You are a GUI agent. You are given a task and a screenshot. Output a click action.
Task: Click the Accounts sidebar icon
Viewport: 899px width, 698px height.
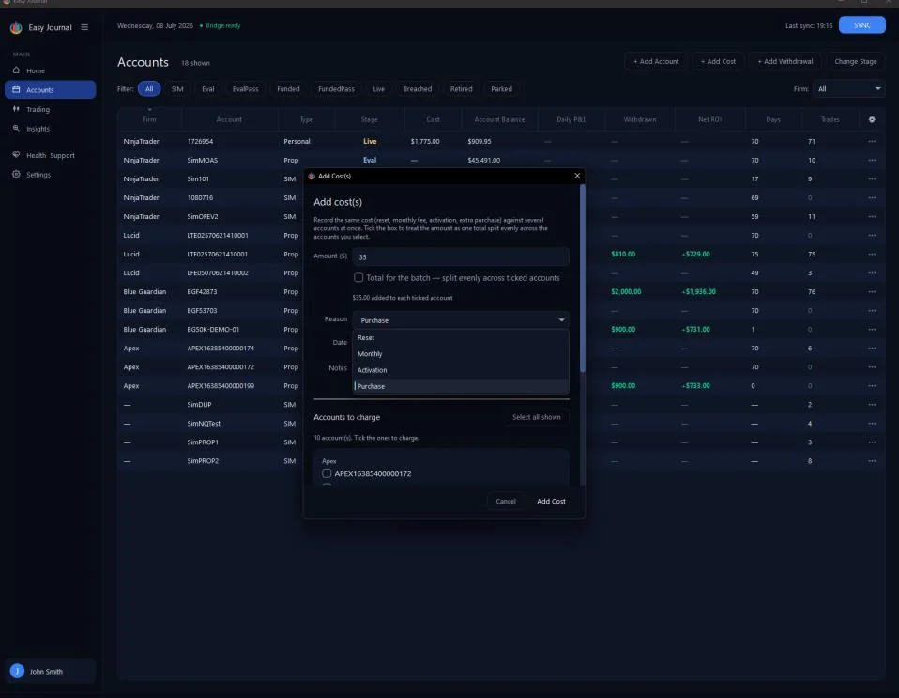point(16,89)
